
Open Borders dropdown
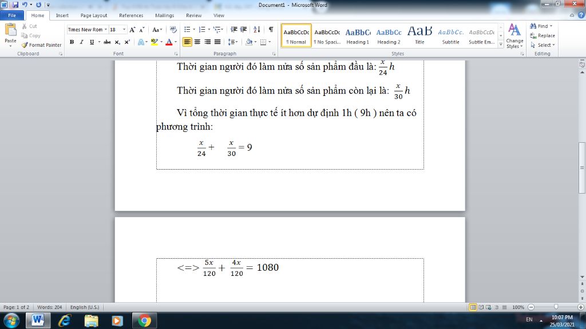[269, 42]
